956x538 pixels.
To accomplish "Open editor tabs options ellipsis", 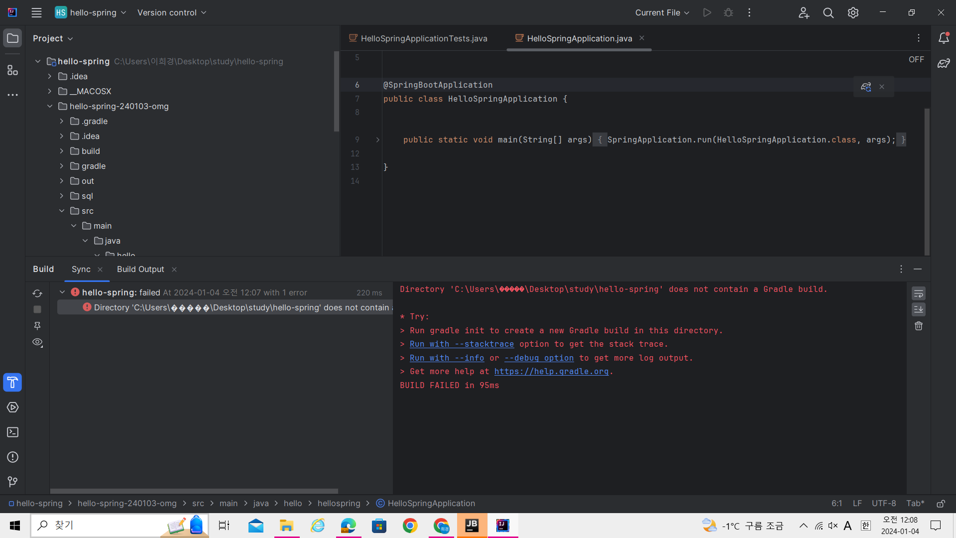I will (x=919, y=38).
